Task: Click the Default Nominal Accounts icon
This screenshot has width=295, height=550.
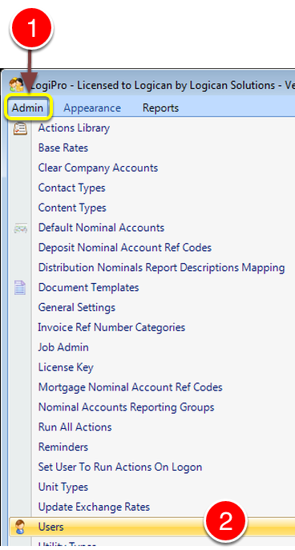Action: click(20, 228)
